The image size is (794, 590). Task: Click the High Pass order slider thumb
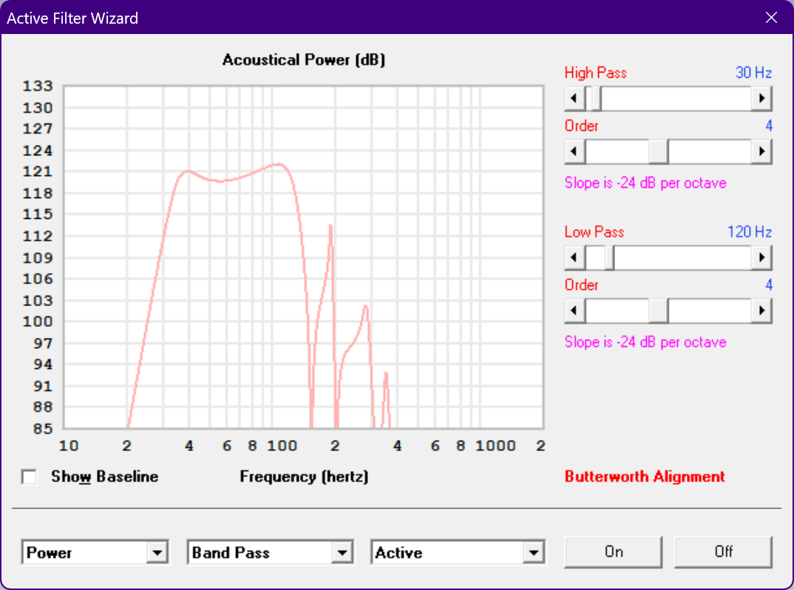click(659, 152)
